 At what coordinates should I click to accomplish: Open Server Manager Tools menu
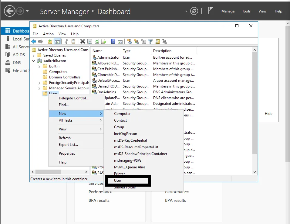click(246, 11)
